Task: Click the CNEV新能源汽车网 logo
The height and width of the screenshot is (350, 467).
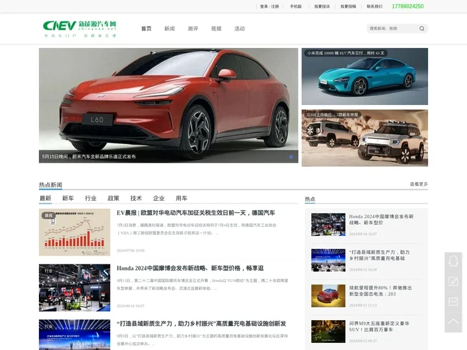Action: (80, 29)
